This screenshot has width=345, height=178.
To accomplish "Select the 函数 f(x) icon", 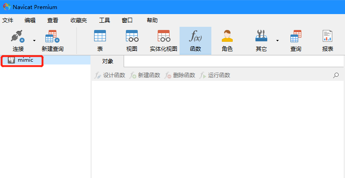I will coord(195,36).
